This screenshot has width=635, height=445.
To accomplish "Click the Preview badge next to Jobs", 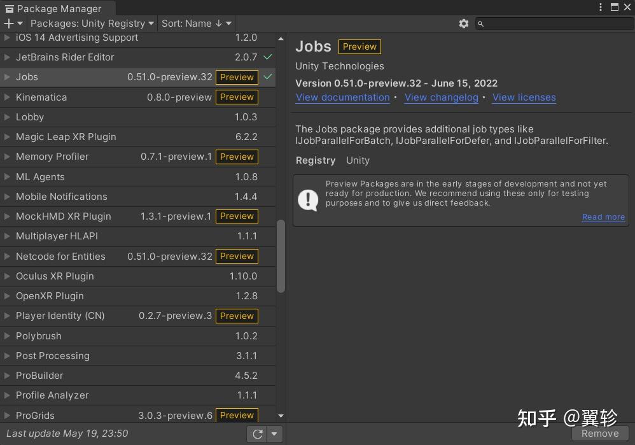I will [x=236, y=77].
